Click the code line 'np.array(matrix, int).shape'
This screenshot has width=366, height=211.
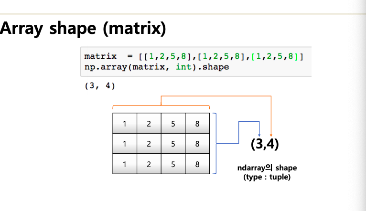157,67
